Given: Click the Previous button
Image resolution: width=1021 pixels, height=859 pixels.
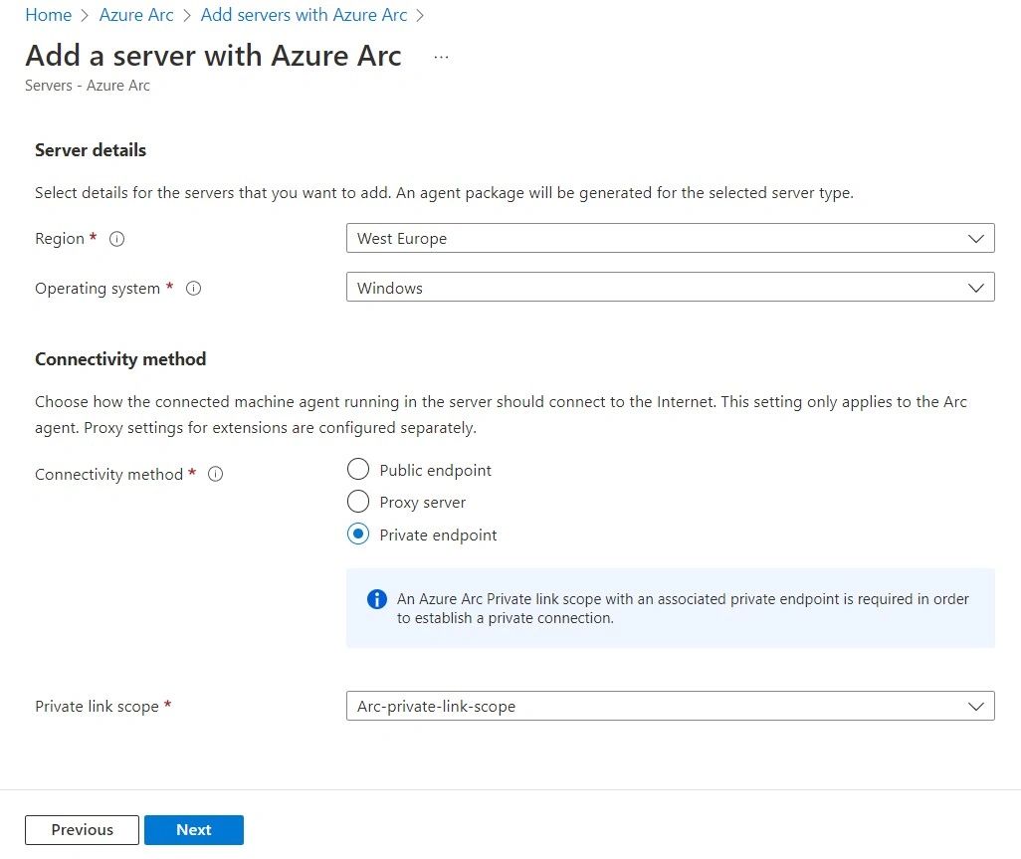Looking at the screenshot, I should click(x=82, y=830).
